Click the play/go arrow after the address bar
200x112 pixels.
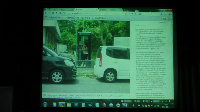click(x=136, y=14)
